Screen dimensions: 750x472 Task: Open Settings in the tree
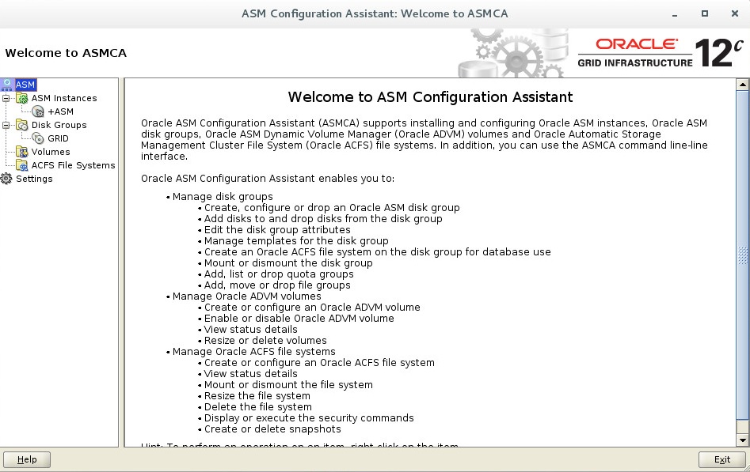click(34, 178)
